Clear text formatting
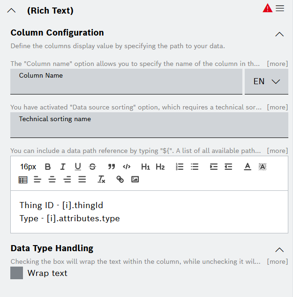 tap(101, 180)
